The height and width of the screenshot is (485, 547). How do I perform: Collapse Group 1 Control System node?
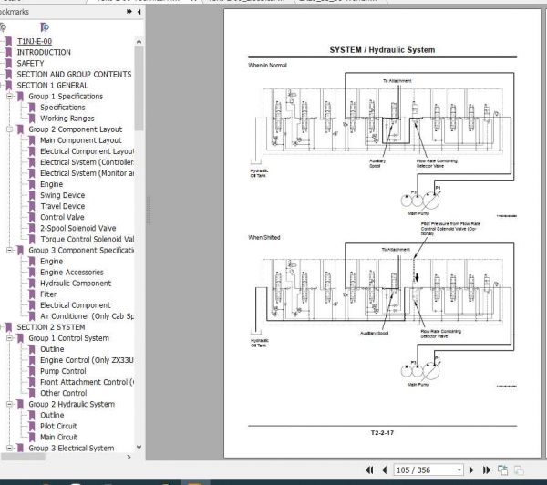(10, 337)
